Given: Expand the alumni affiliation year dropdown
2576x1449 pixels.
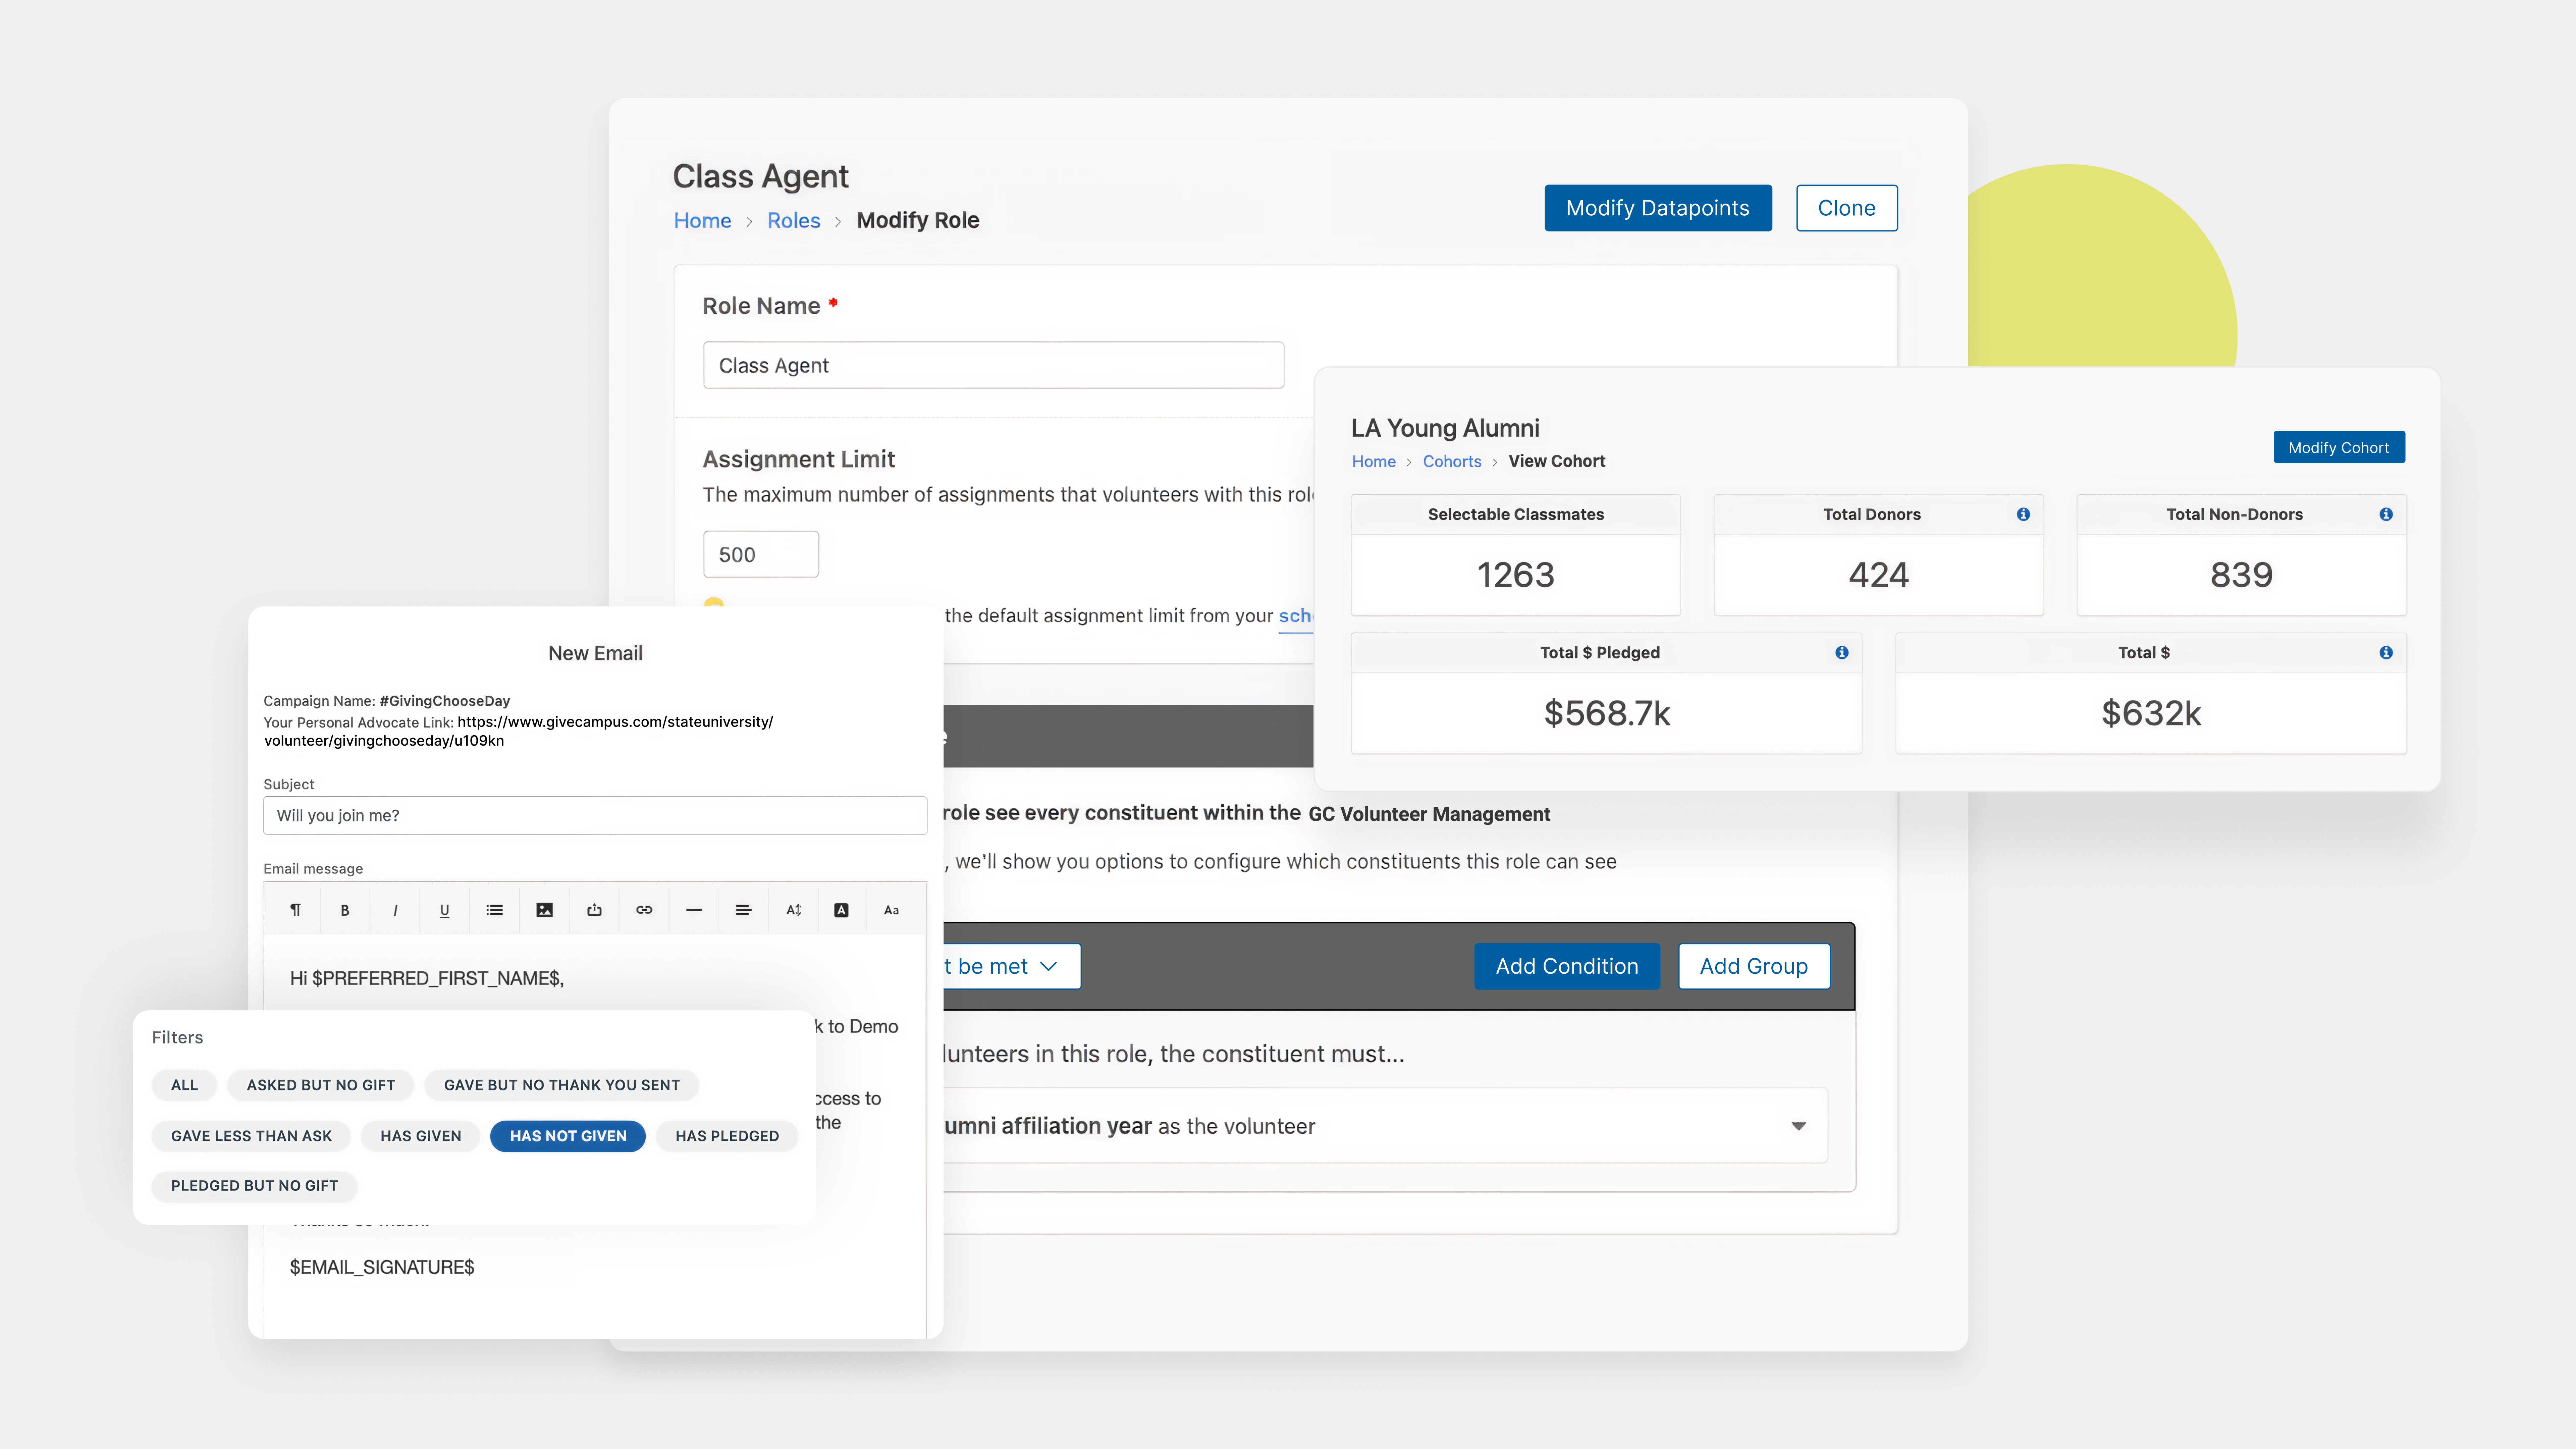Looking at the screenshot, I should tap(1798, 1126).
